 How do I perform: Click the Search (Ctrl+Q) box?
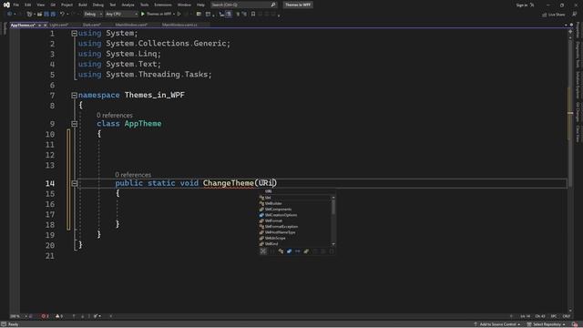243,5
